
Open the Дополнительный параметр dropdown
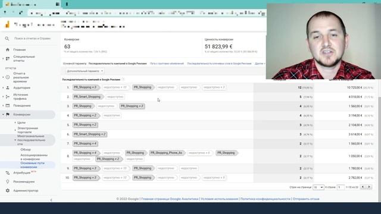click(x=85, y=71)
